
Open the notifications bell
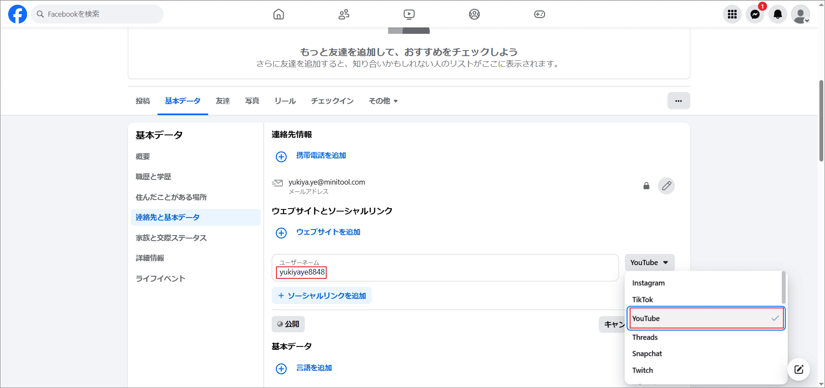(x=777, y=14)
